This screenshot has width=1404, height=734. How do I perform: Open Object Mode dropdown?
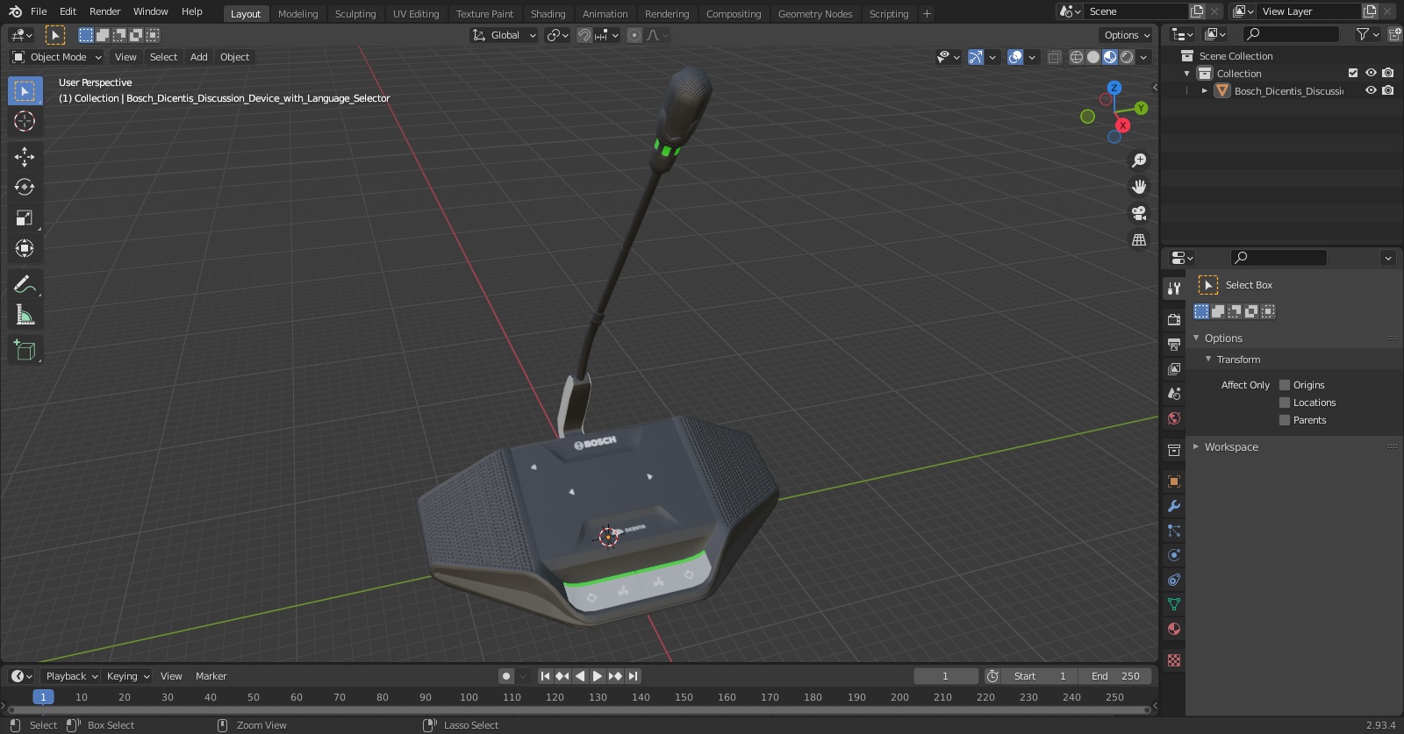(x=57, y=57)
